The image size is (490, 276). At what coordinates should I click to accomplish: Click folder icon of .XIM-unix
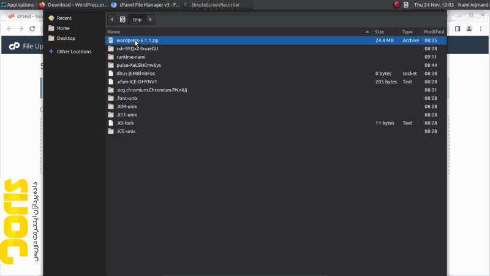[x=111, y=106]
